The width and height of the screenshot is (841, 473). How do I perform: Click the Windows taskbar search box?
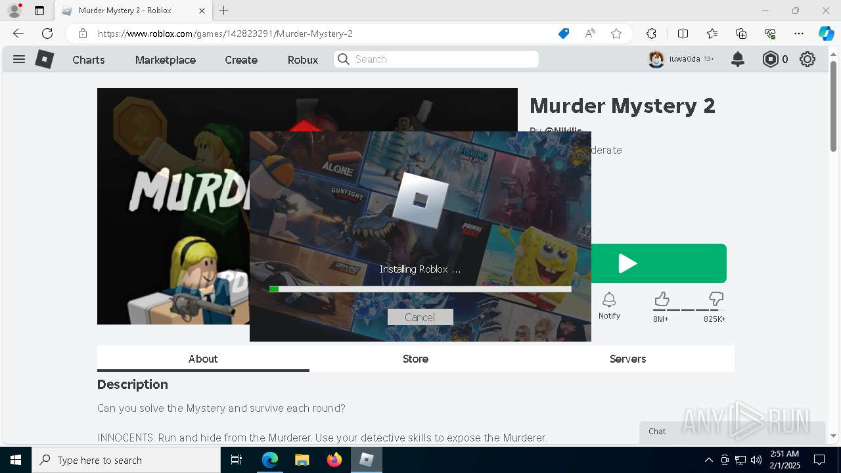[x=126, y=460]
